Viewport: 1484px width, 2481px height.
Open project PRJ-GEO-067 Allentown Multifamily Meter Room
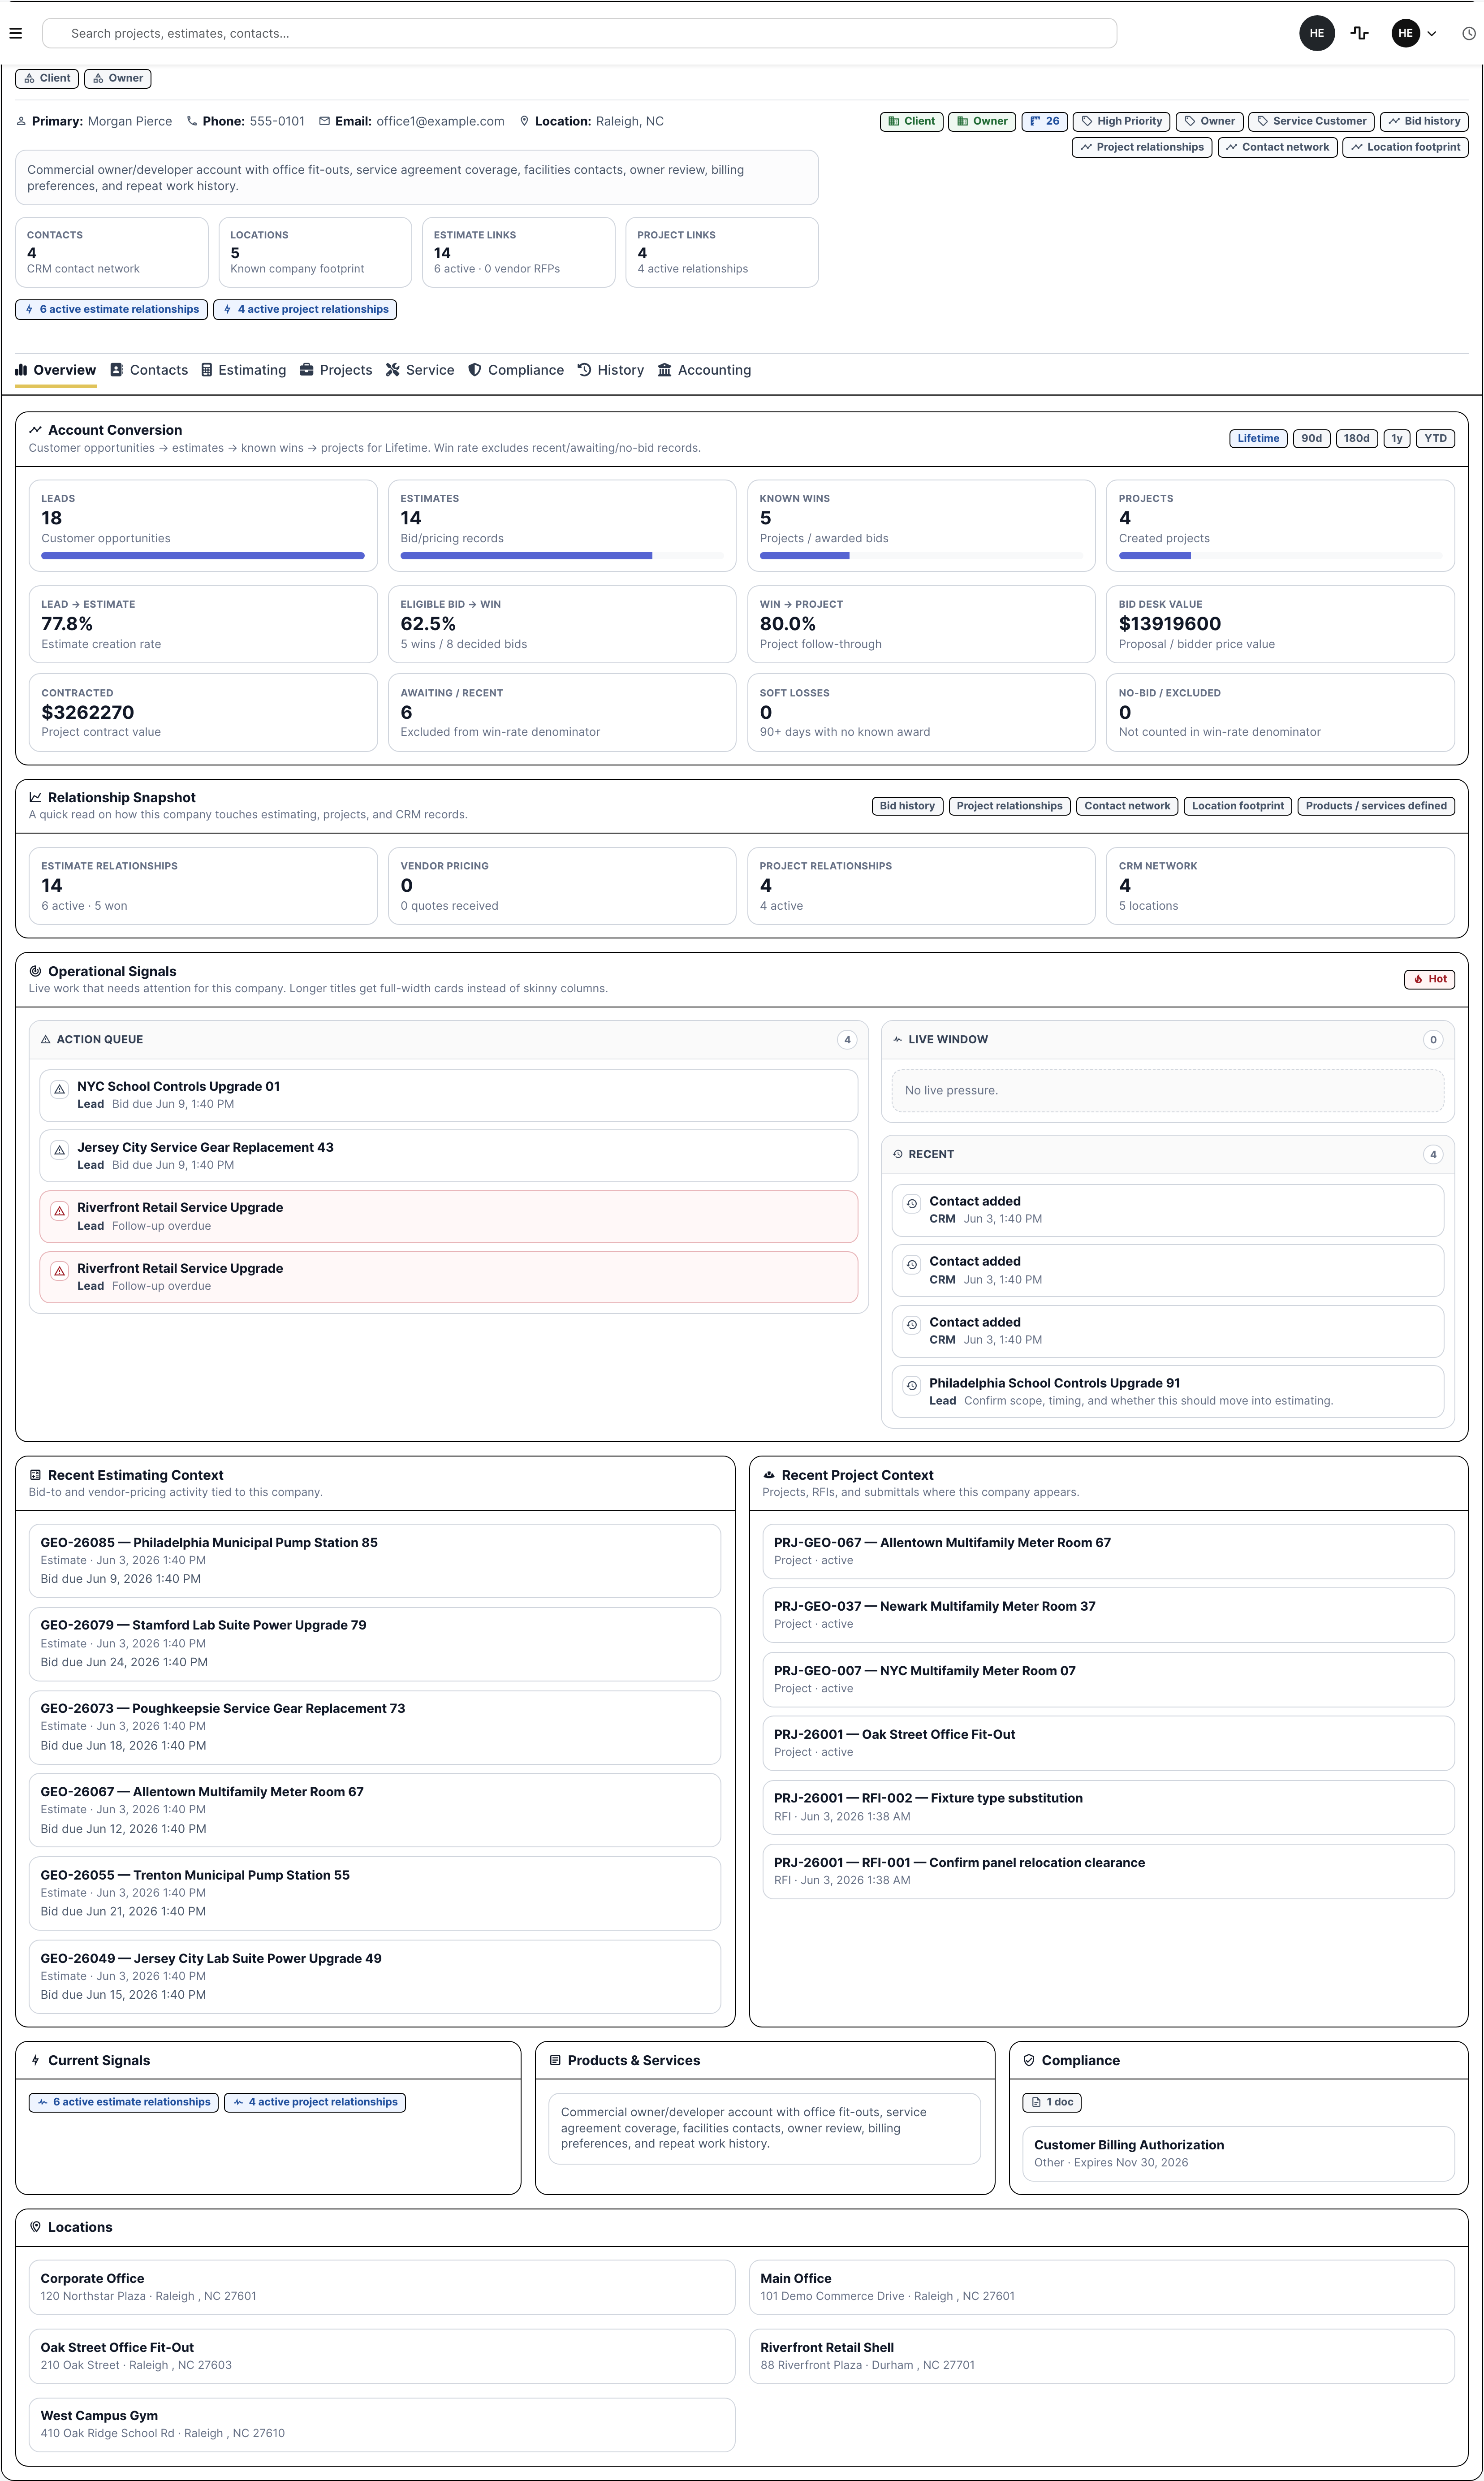(x=1108, y=1551)
